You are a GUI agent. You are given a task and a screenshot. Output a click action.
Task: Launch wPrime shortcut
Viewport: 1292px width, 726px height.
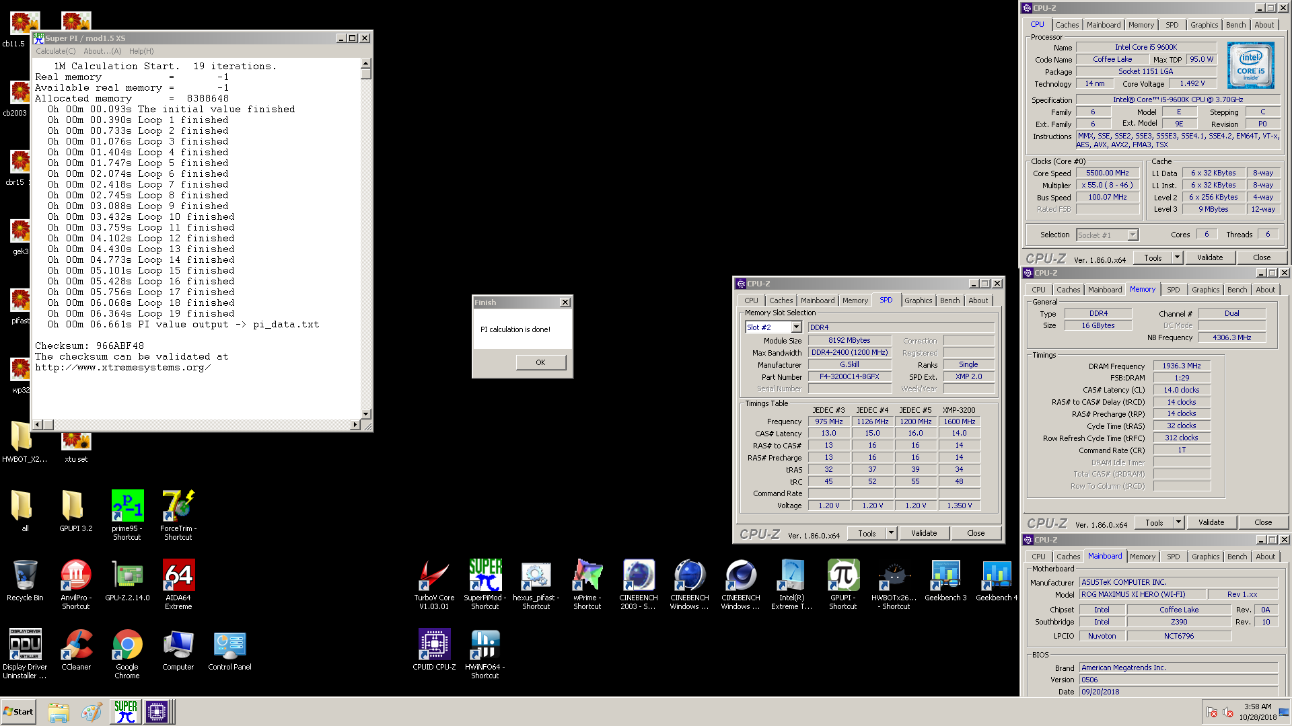[x=587, y=583]
